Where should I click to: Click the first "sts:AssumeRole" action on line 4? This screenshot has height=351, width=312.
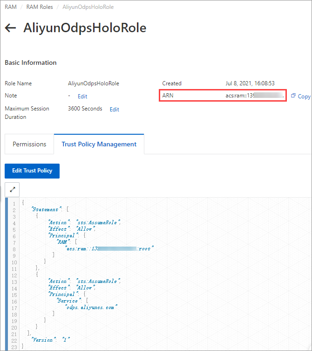pyautogui.click(x=98, y=222)
